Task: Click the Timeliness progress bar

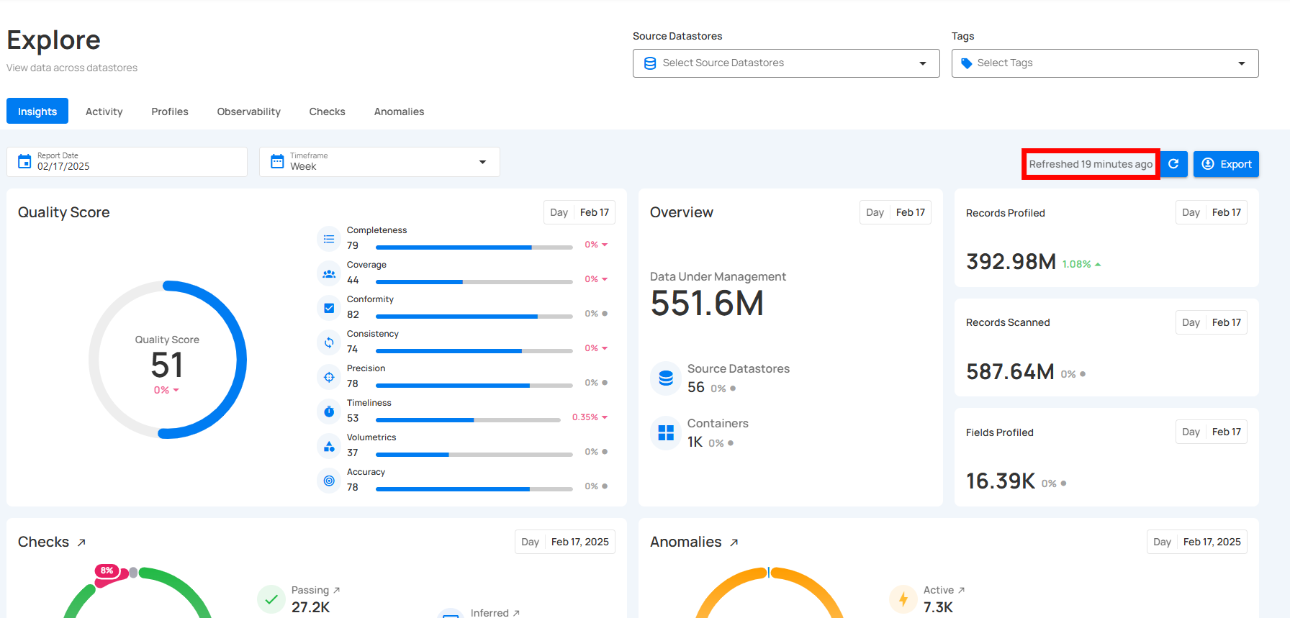Action: click(468, 420)
